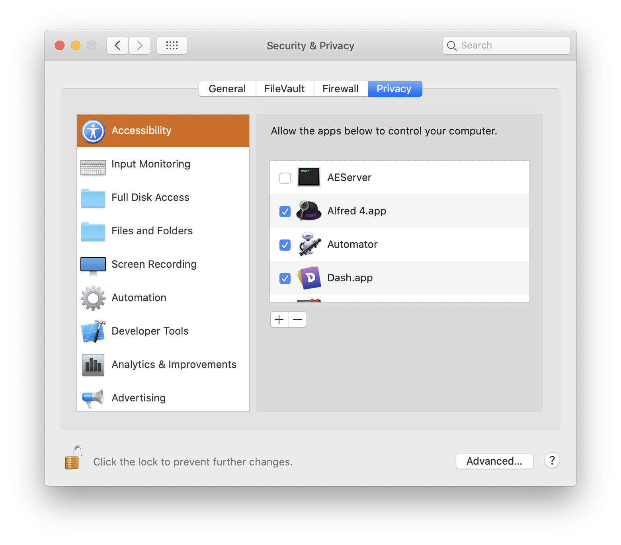Disable Automator accessibility checkbox

pyautogui.click(x=285, y=245)
